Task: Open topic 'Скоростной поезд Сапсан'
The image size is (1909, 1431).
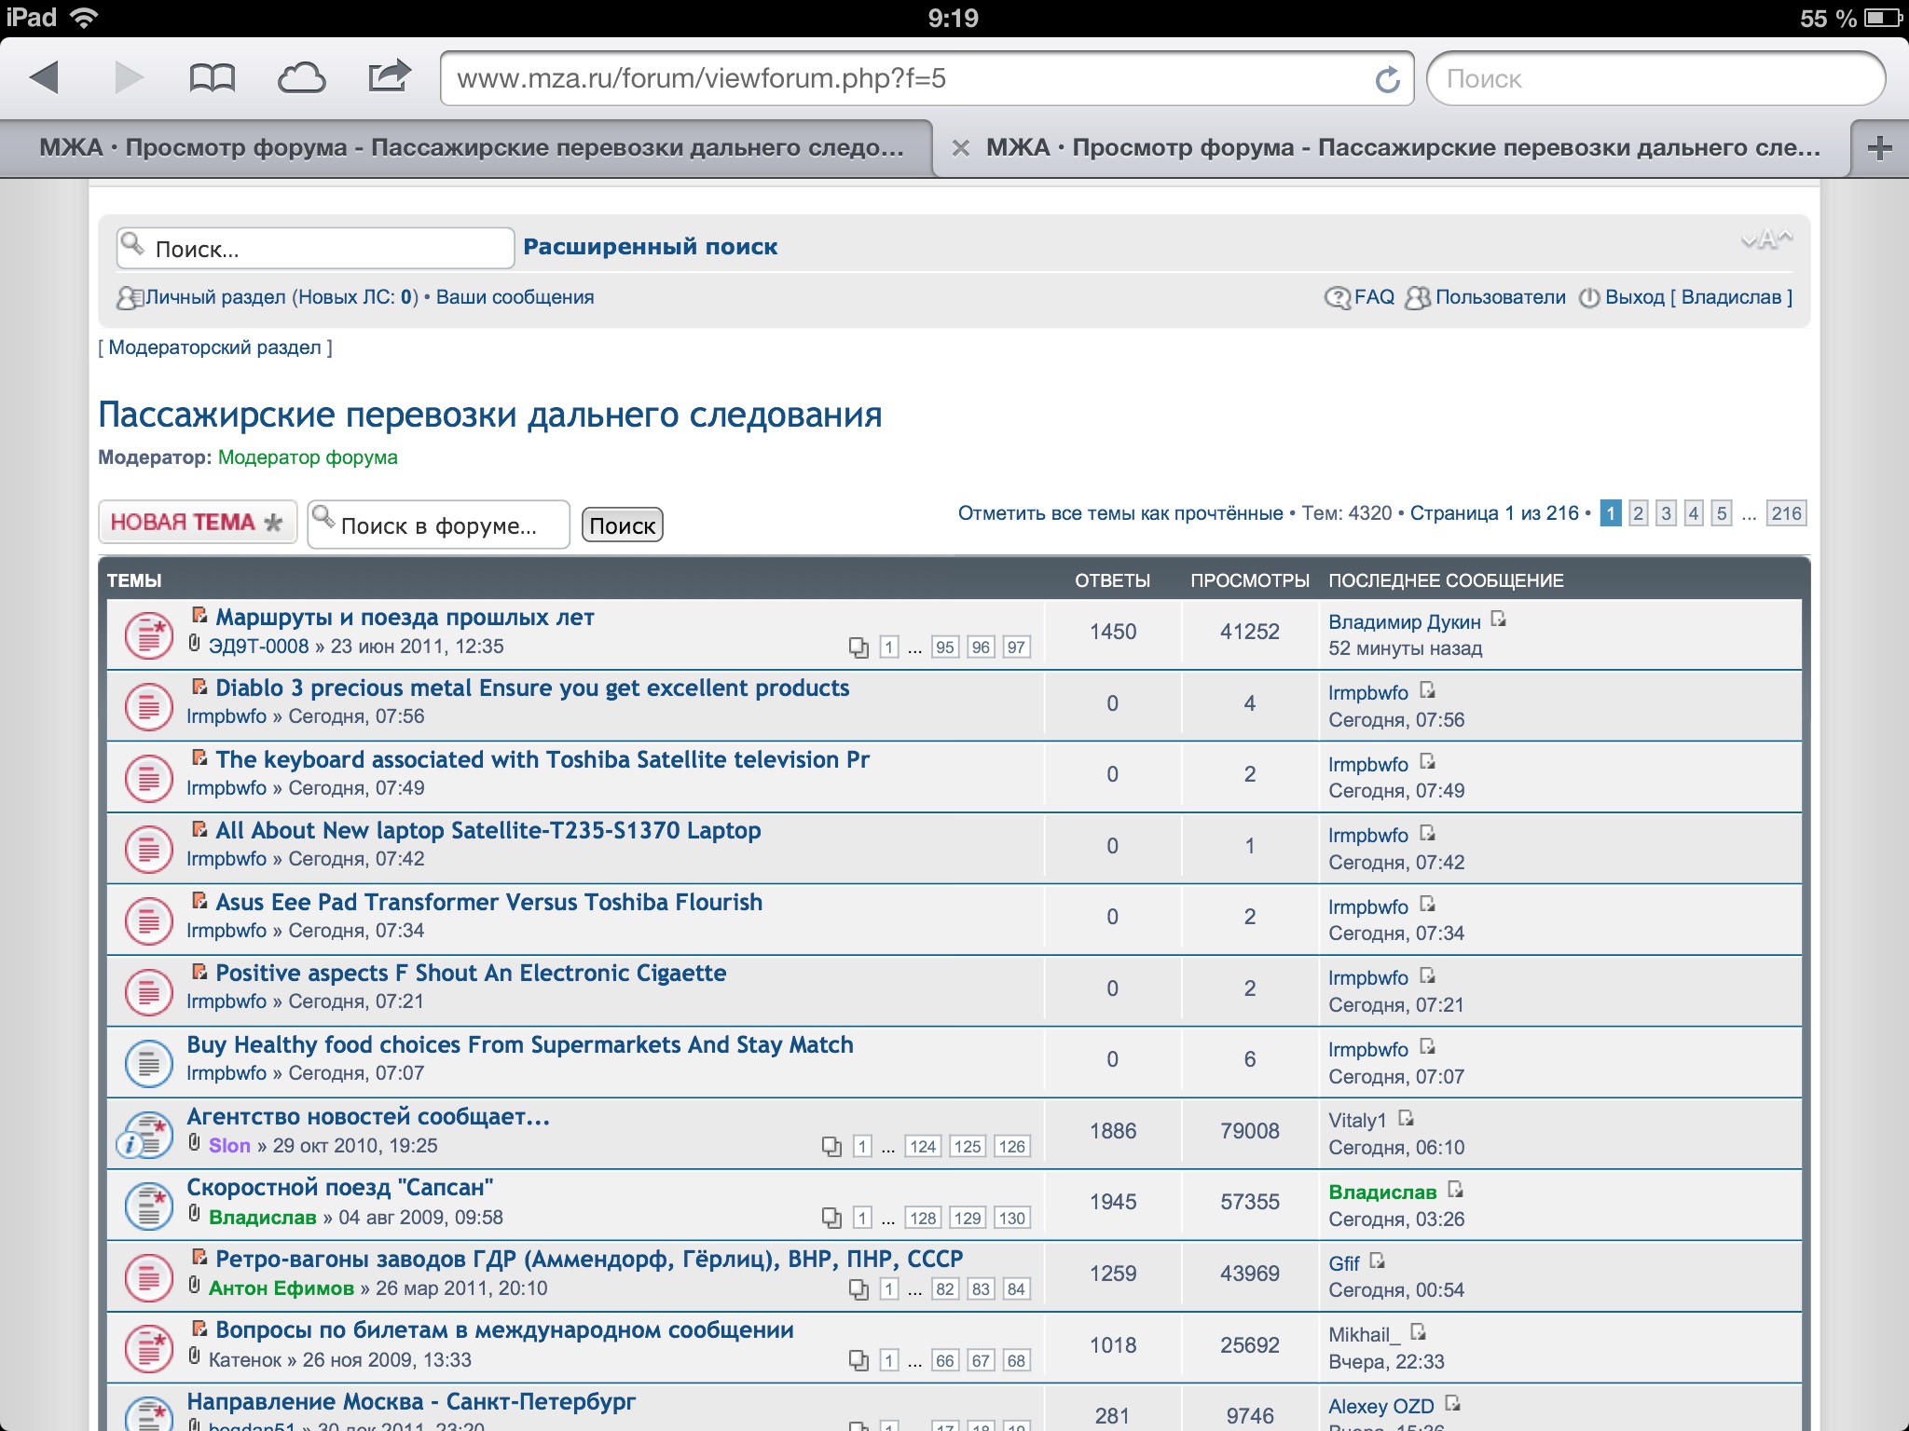Action: pyautogui.click(x=339, y=1188)
